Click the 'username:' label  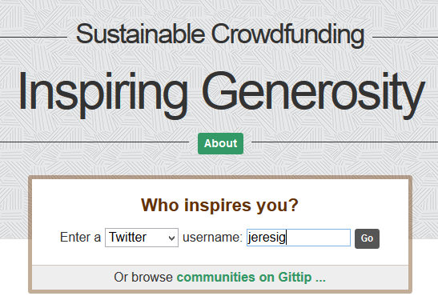212,238
